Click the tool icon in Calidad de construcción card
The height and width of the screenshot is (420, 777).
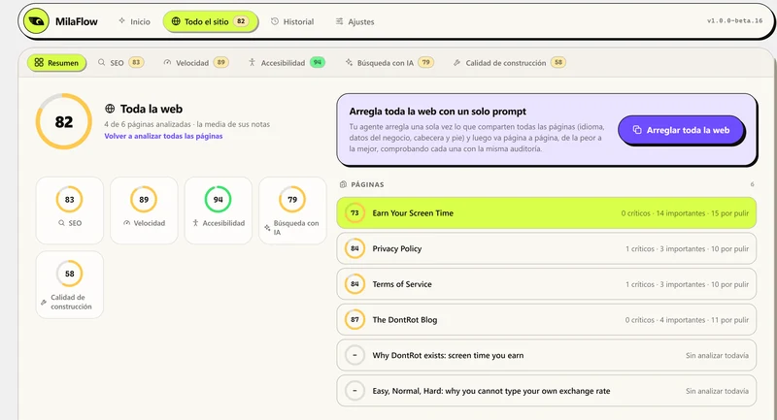pos(44,302)
